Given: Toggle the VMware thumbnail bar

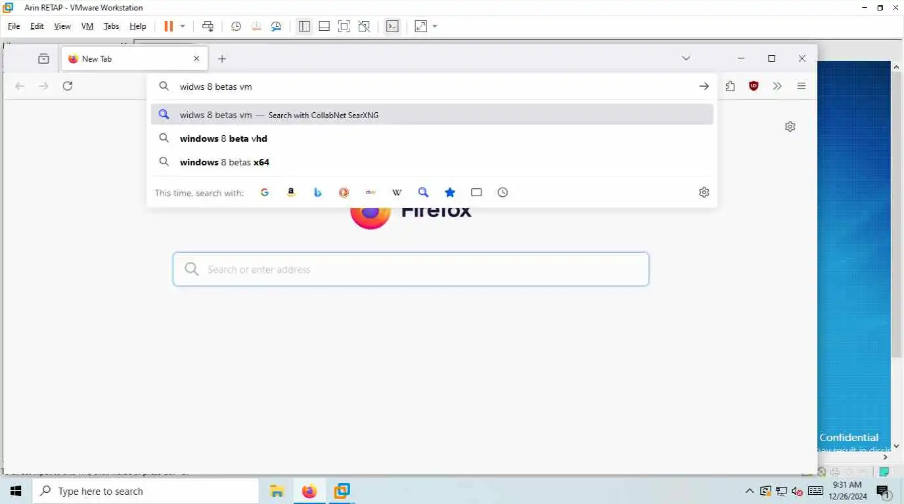Looking at the screenshot, I should pos(324,26).
